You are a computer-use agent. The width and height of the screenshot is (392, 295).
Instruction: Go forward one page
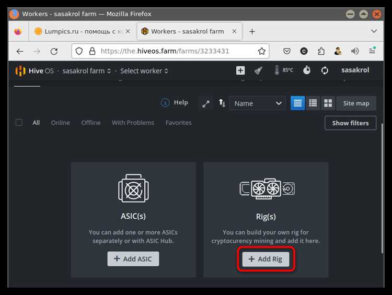tap(37, 52)
